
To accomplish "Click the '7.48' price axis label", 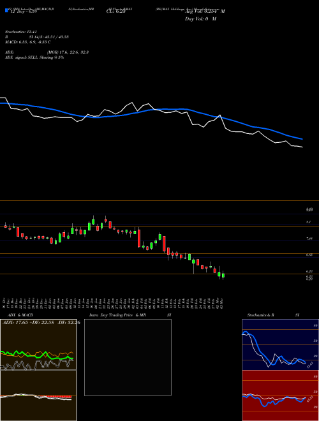I will click(x=309, y=239).
